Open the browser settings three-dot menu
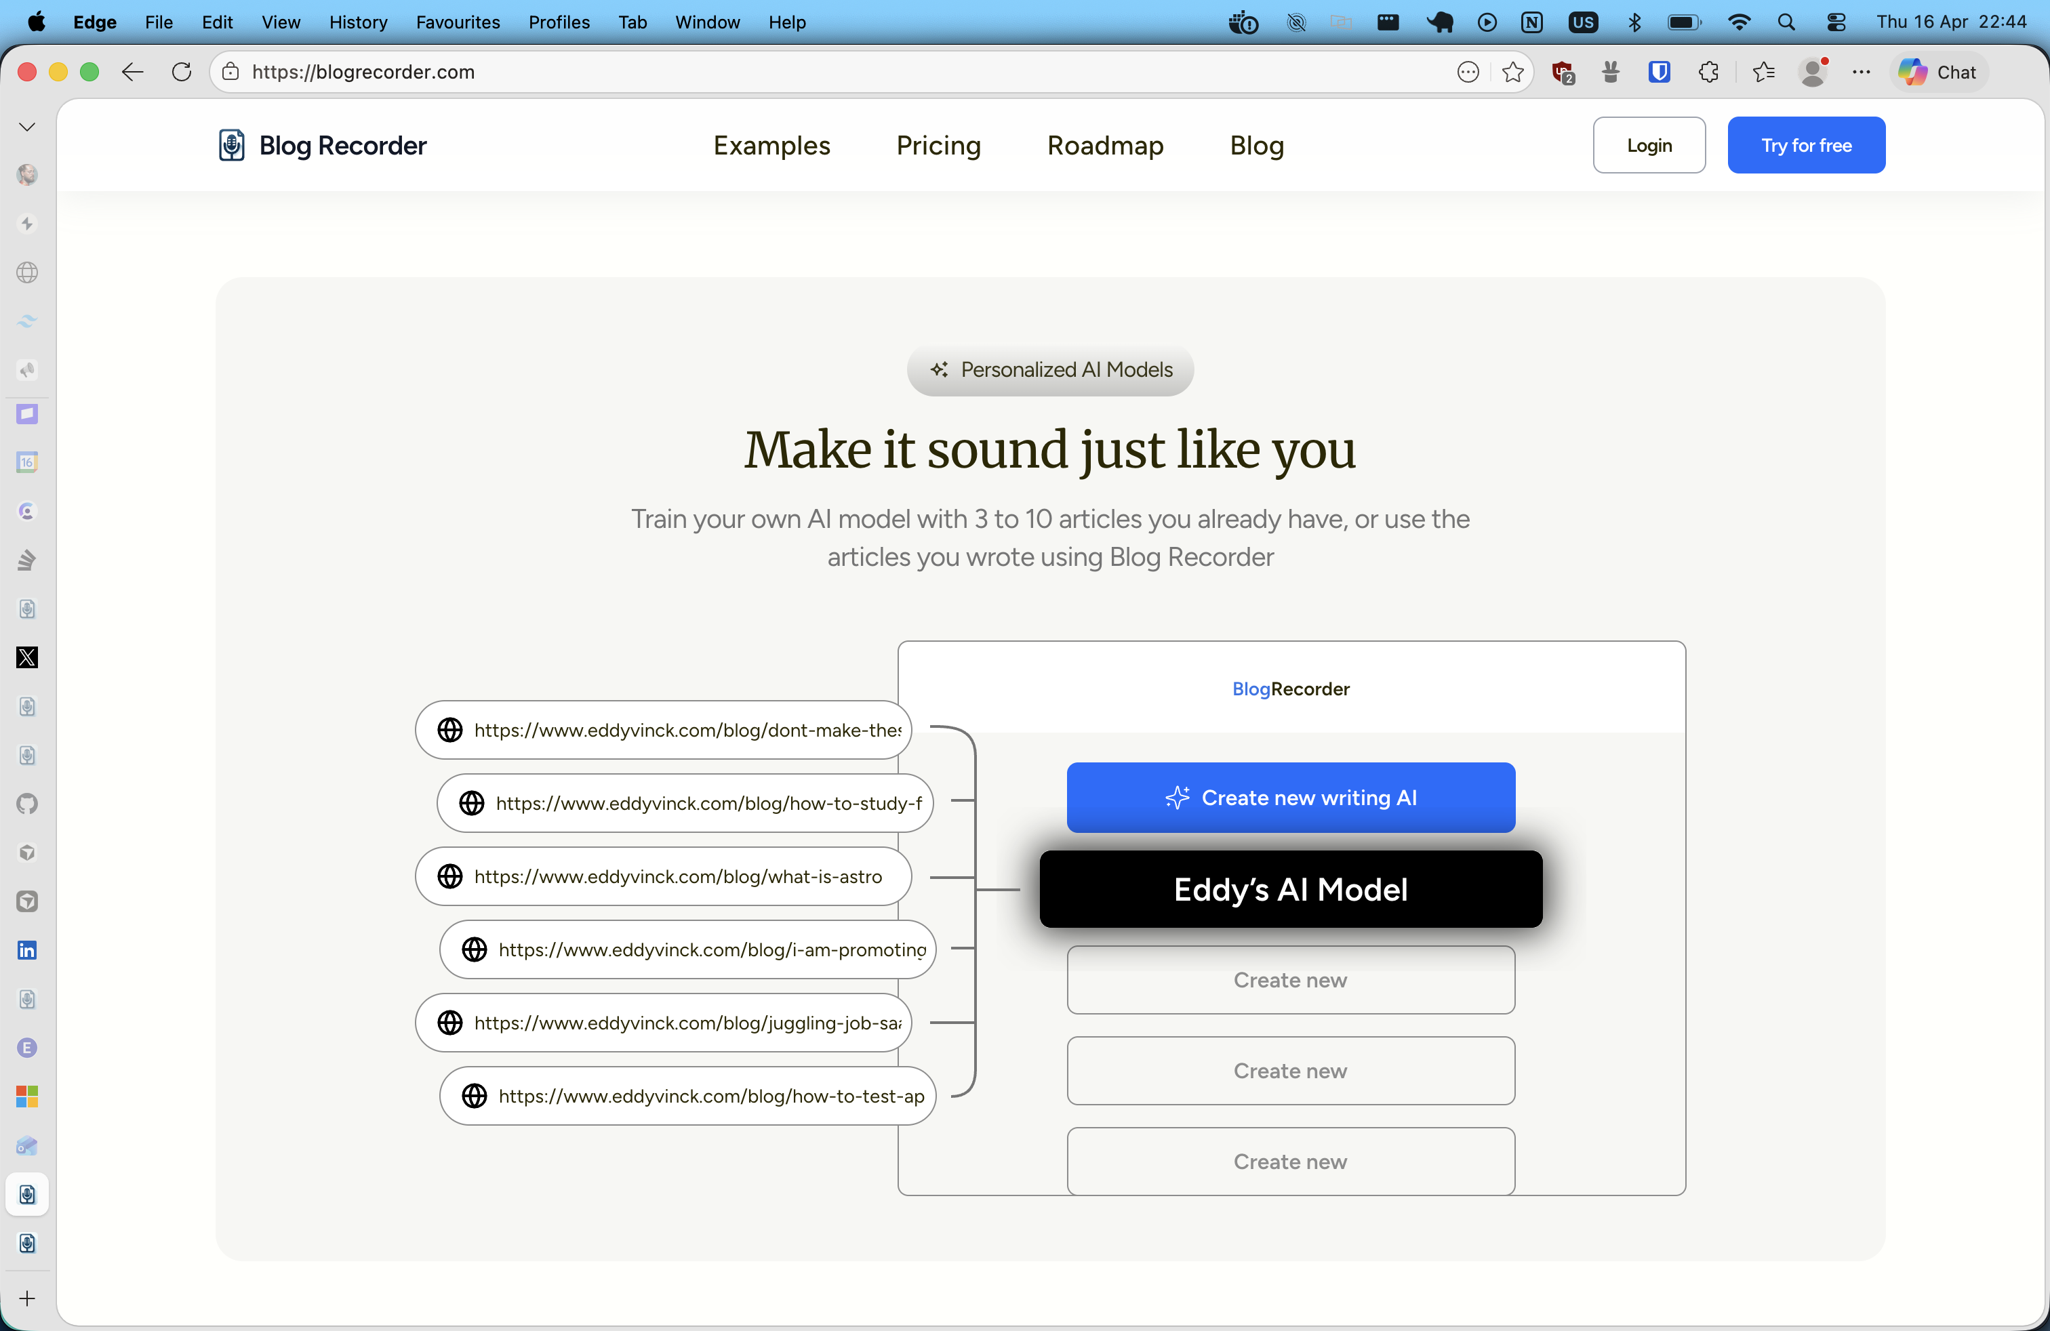The image size is (2050, 1331). tap(1862, 73)
